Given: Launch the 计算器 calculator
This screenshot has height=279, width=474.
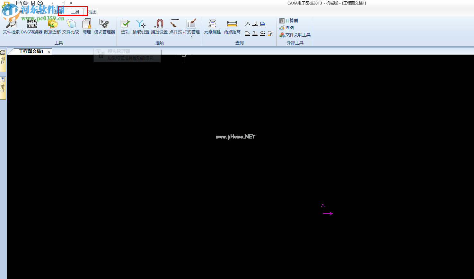Looking at the screenshot, I should pyautogui.click(x=289, y=21).
